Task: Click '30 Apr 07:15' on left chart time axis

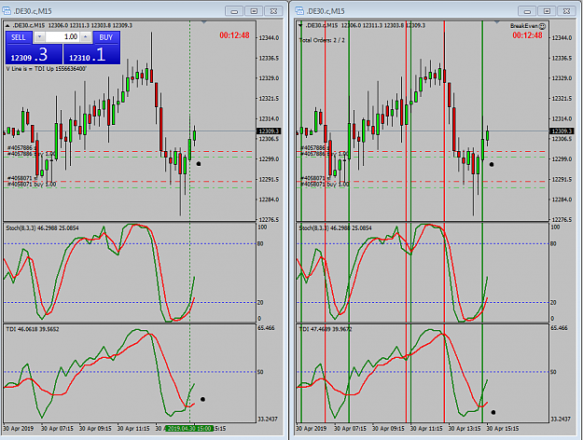Action: pos(57,429)
